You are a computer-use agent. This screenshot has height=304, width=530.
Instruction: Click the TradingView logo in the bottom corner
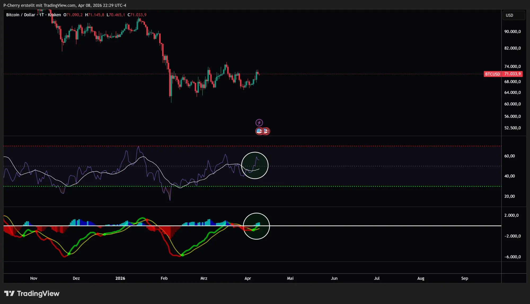[32, 293]
